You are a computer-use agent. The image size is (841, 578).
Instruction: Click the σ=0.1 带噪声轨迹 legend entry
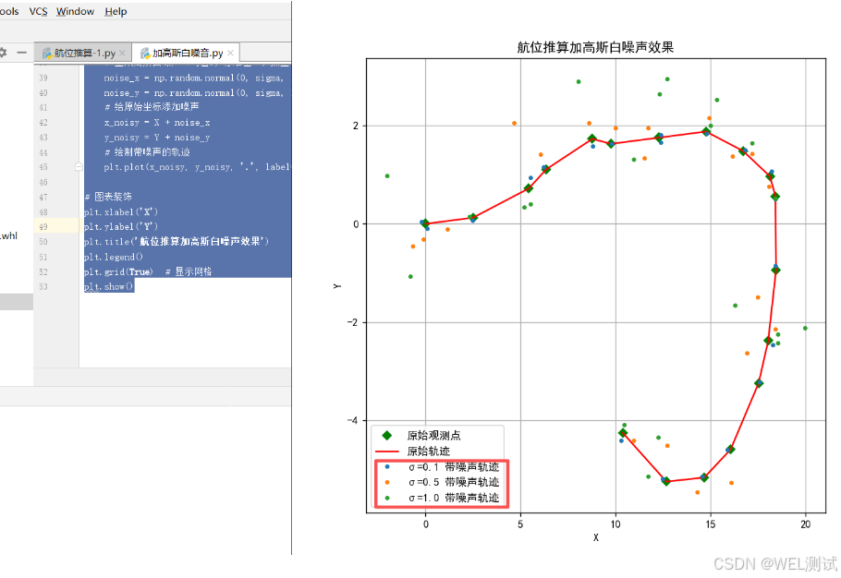pyautogui.click(x=454, y=467)
